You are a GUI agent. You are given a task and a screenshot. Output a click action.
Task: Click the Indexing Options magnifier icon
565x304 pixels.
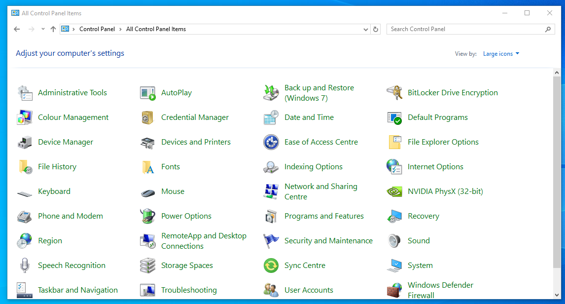(x=271, y=167)
